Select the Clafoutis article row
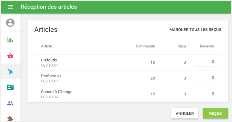 coord(127,62)
